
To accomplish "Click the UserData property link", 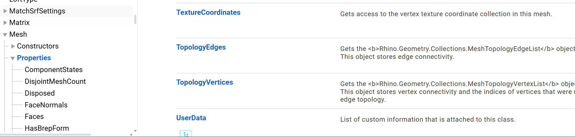I will pos(191,118).
